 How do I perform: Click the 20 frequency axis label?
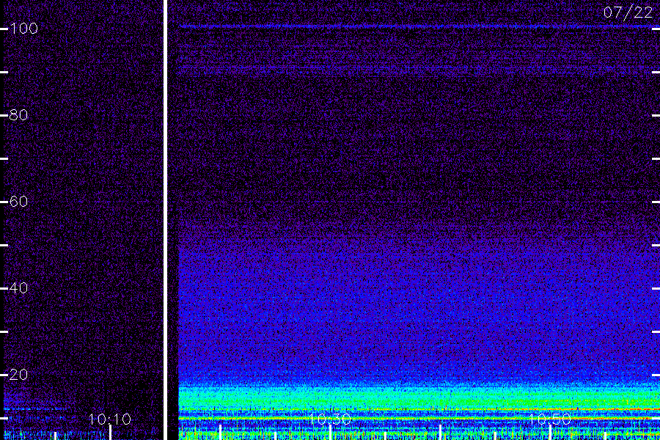pyautogui.click(x=18, y=374)
